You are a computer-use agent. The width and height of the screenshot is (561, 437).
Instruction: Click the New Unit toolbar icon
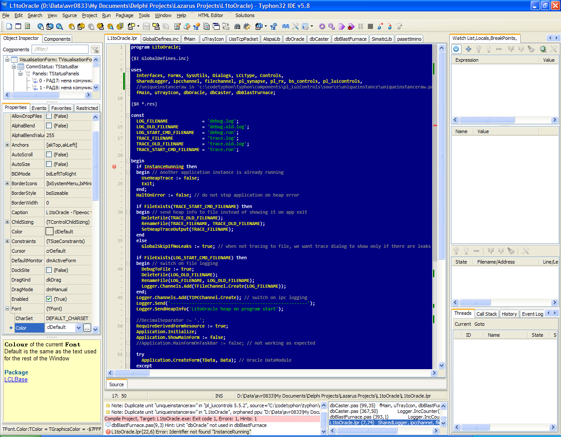[8, 26]
